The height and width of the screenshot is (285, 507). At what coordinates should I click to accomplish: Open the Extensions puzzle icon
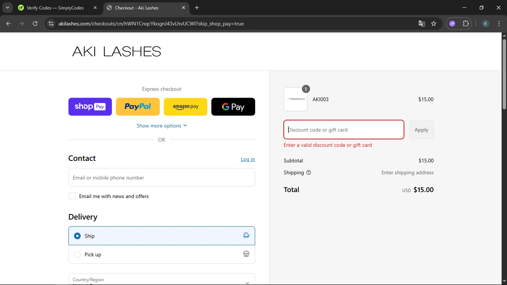pos(466,24)
